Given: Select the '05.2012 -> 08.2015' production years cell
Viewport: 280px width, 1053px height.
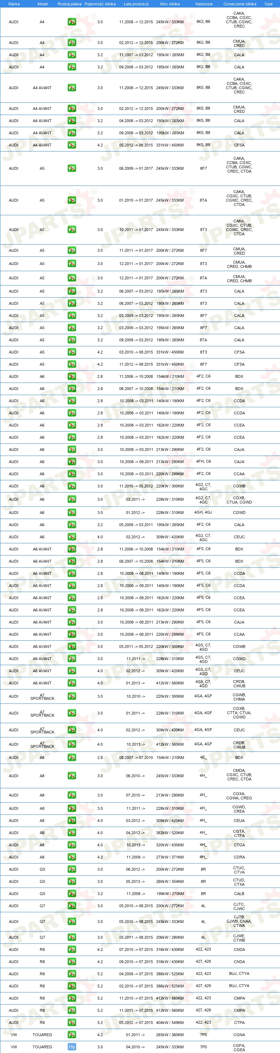Looking at the screenshot, I should 136,145.
